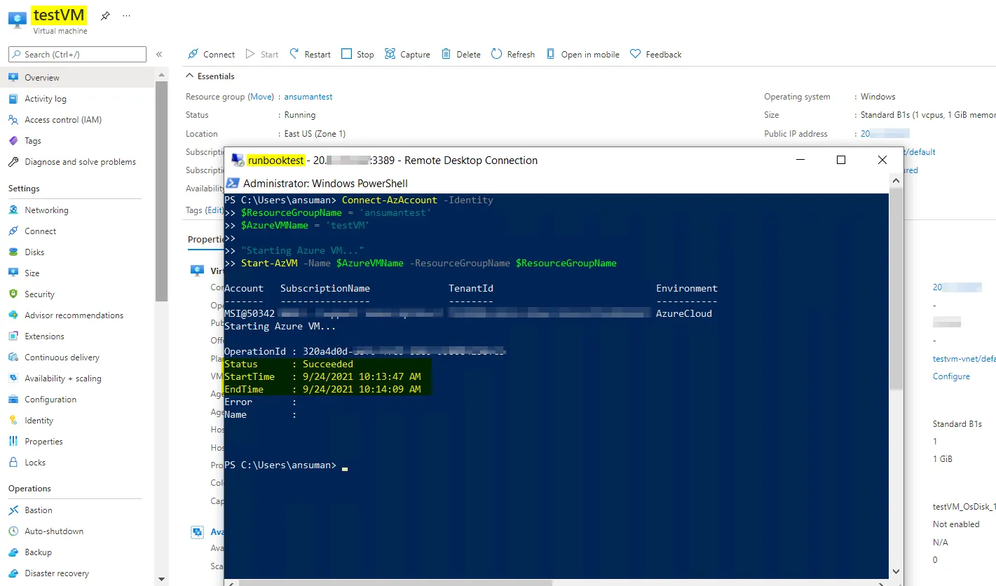Open the more options ellipsis
This screenshot has width=996, height=586.
(x=126, y=15)
